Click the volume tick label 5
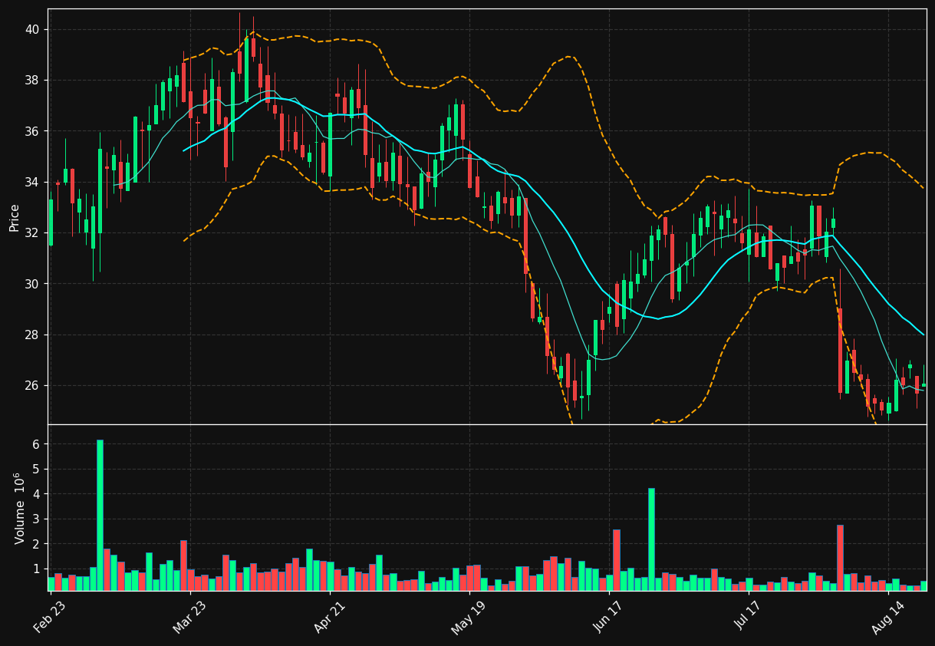The width and height of the screenshot is (935, 646). pyautogui.click(x=36, y=469)
